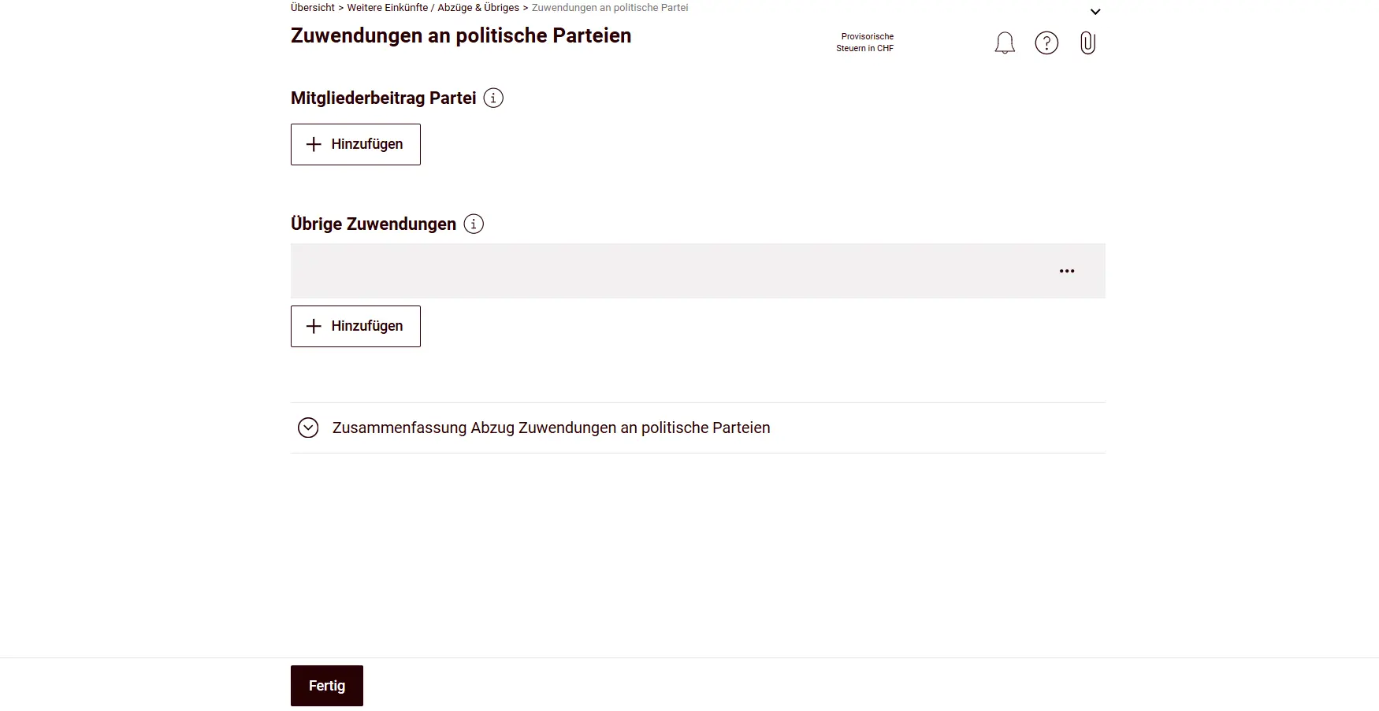Click the Fertig button
This screenshot has height=711, width=1379.
click(x=326, y=685)
